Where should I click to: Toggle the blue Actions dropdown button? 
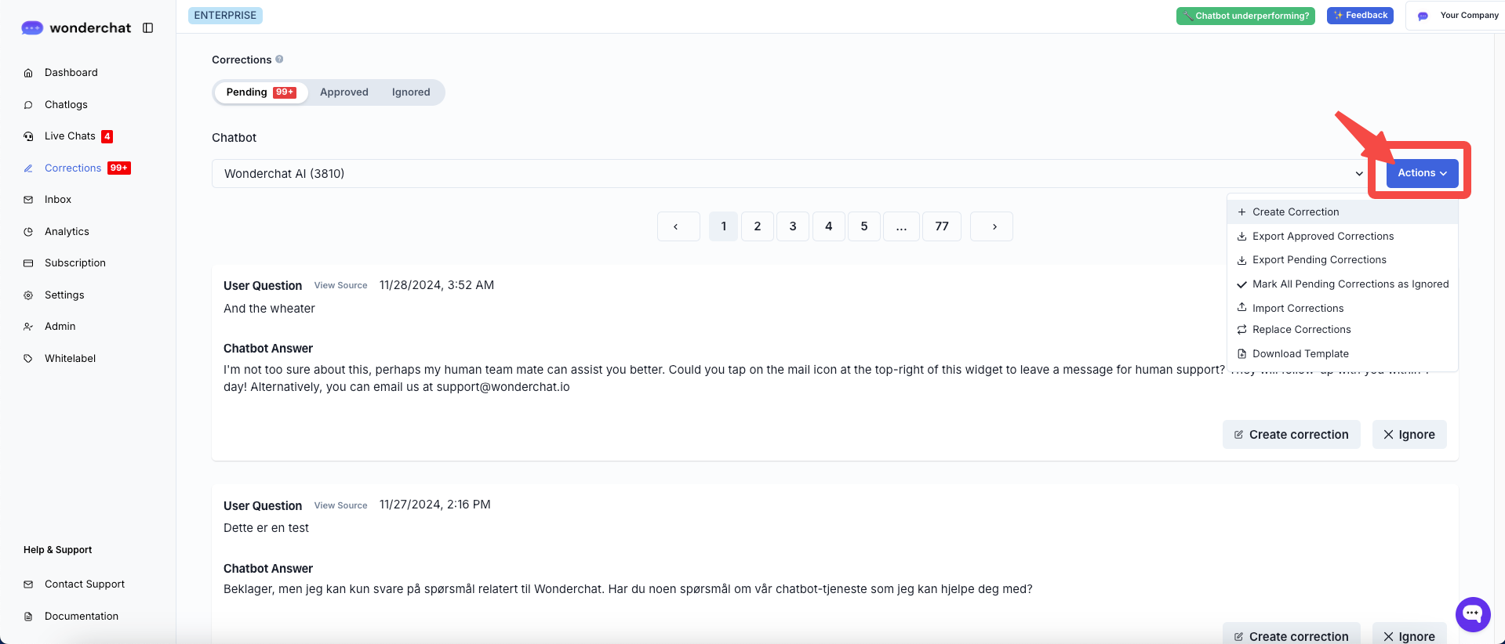(1421, 173)
